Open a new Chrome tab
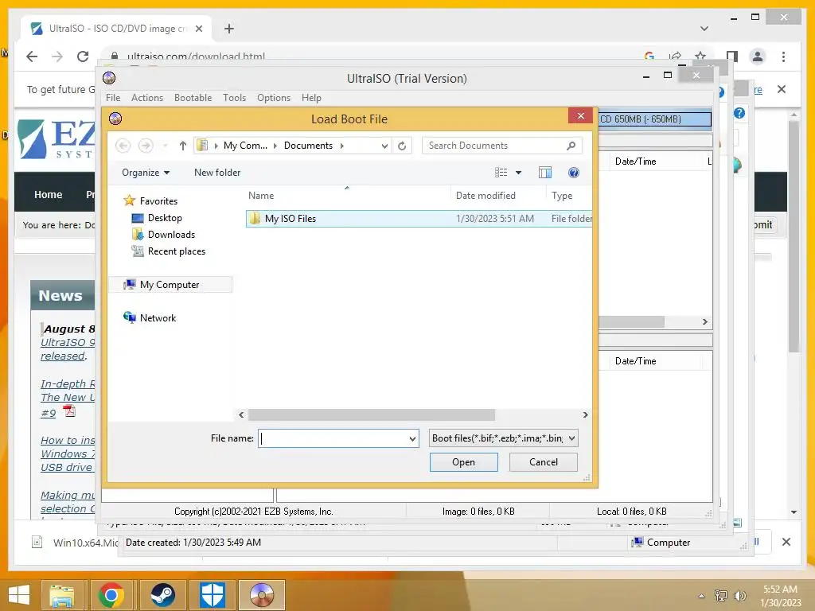The height and width of the screenshot is (611, 815). (x=229, y=29)
